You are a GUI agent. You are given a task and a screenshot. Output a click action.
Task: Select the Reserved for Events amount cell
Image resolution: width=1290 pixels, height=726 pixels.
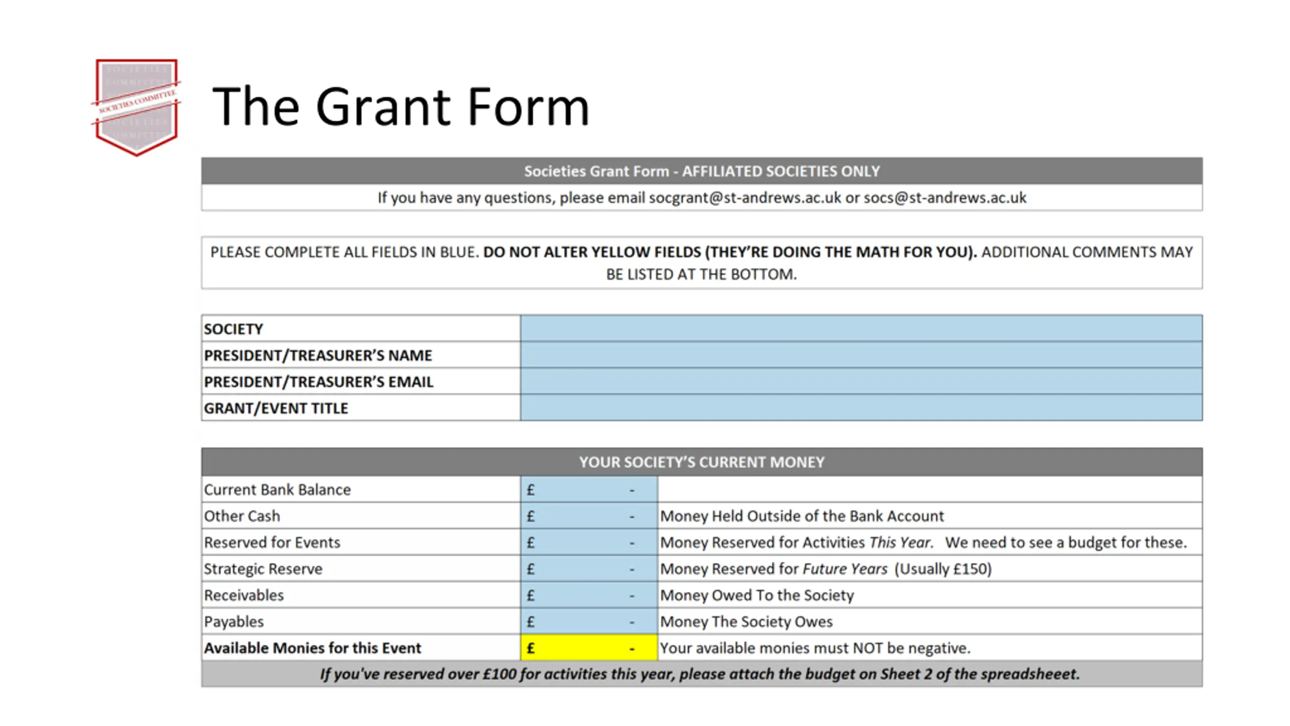[x=589, y=542]
